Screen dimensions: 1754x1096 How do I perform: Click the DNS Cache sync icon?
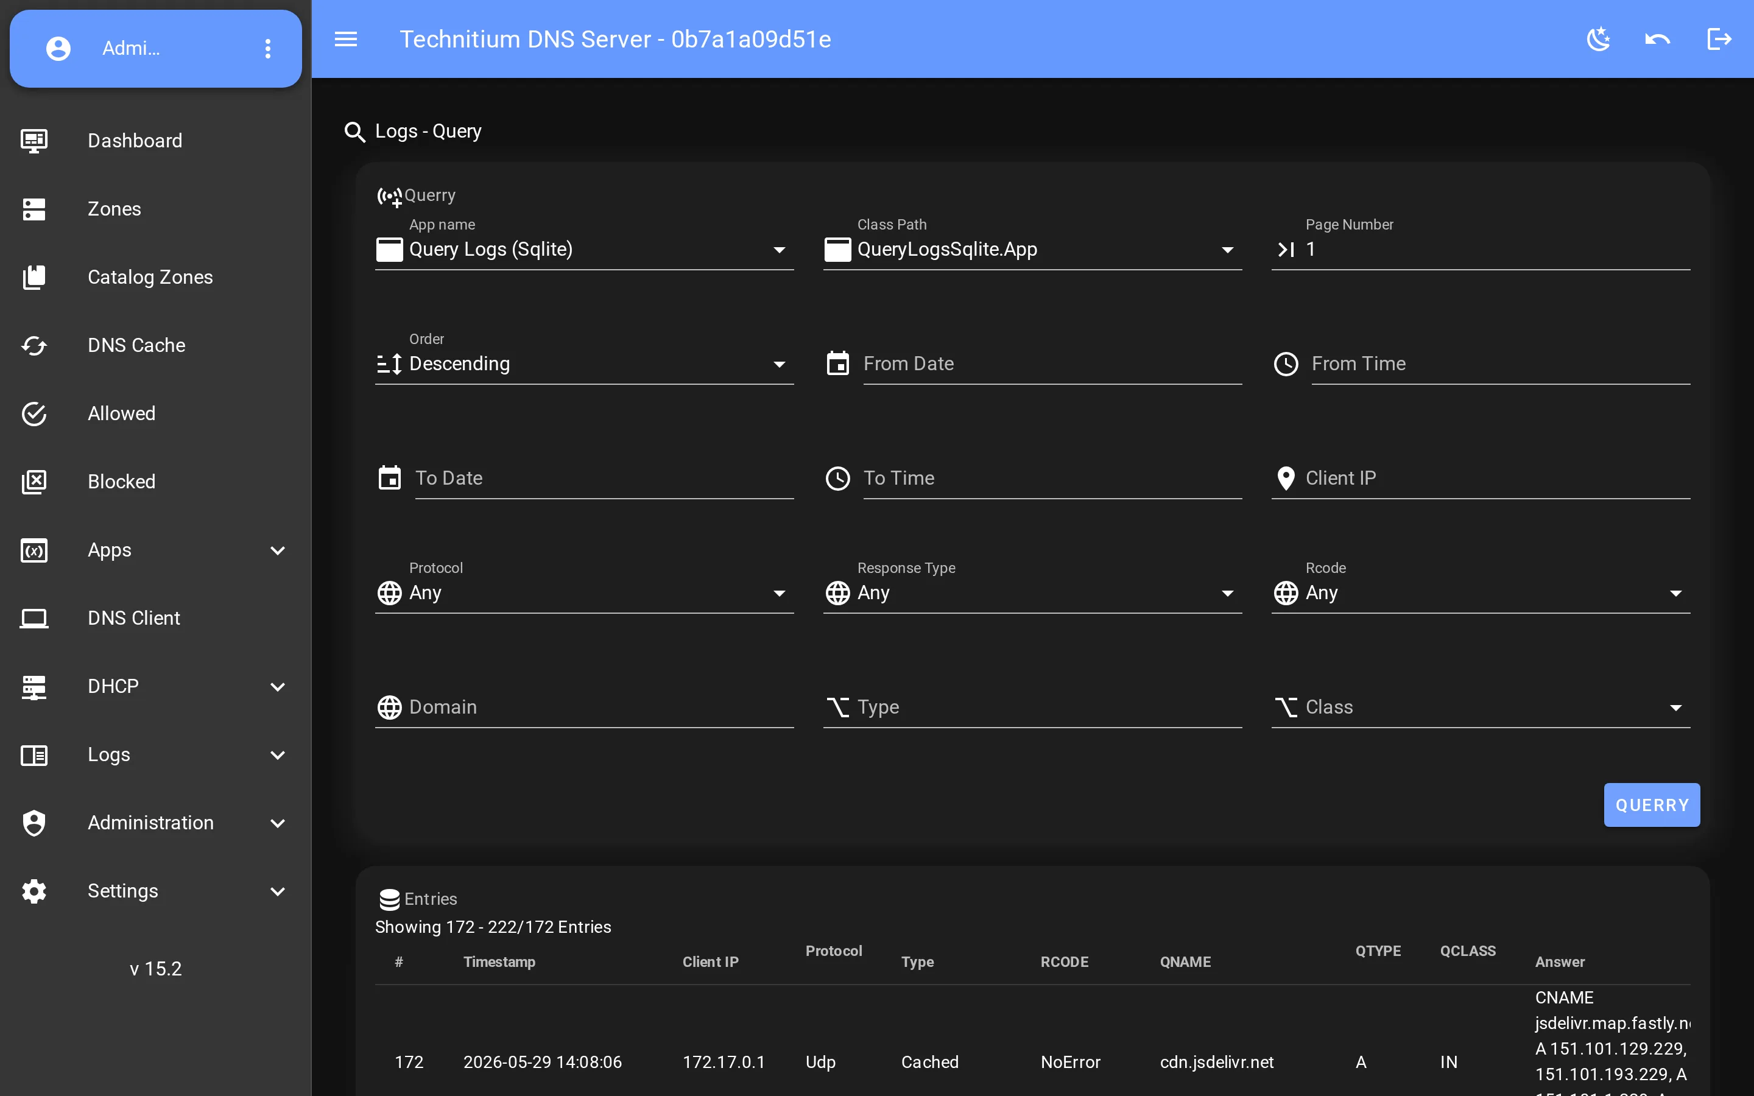click(34, 345)
